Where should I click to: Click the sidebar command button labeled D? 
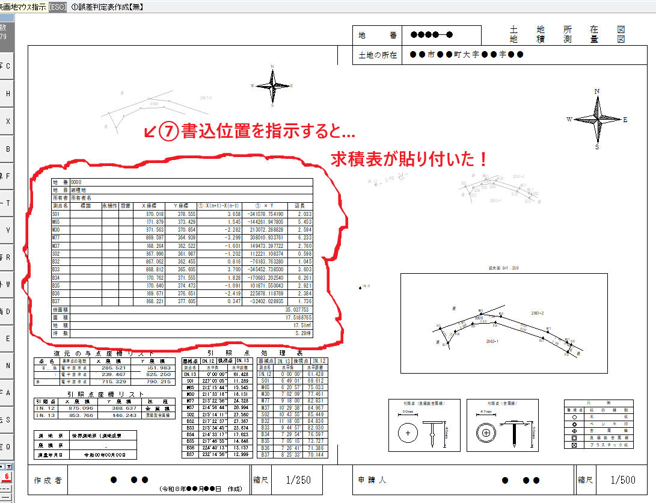pos(7,312)
